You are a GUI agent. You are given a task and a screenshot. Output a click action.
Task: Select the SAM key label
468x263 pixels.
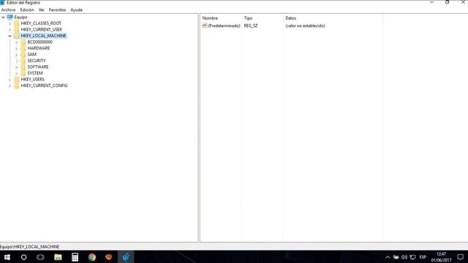coord(32,55)
